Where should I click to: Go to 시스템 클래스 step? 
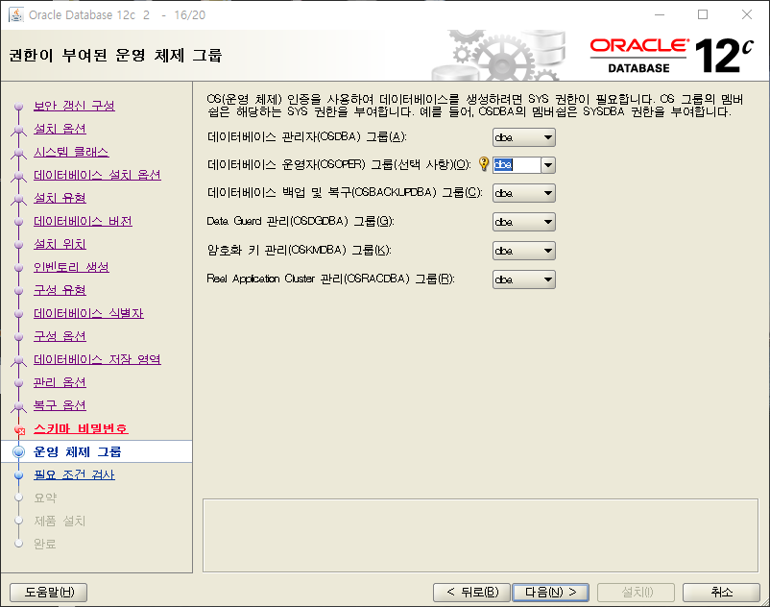[71, 152]
